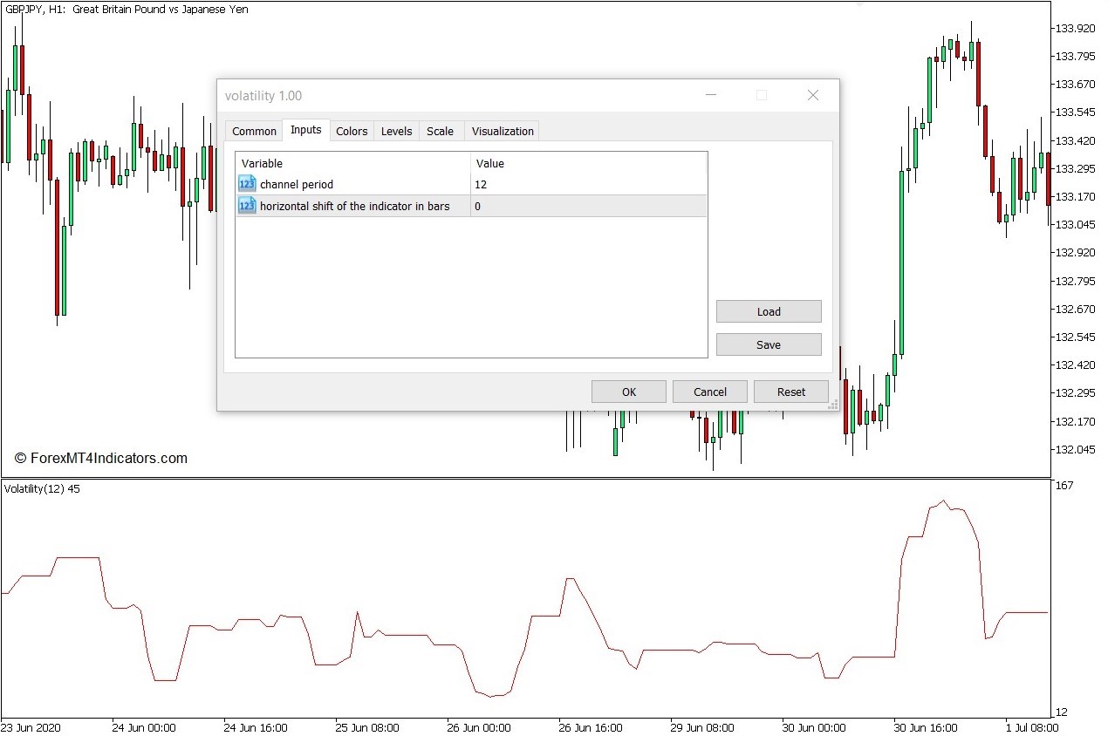Select the horizontal shift of the indicator row
1108x736 pixels.
tap(471, 206)
